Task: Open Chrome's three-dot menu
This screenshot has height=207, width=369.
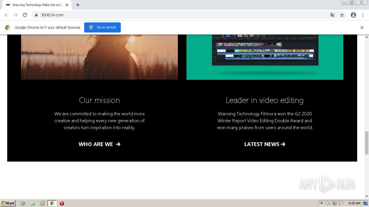Action: [363, 15]
